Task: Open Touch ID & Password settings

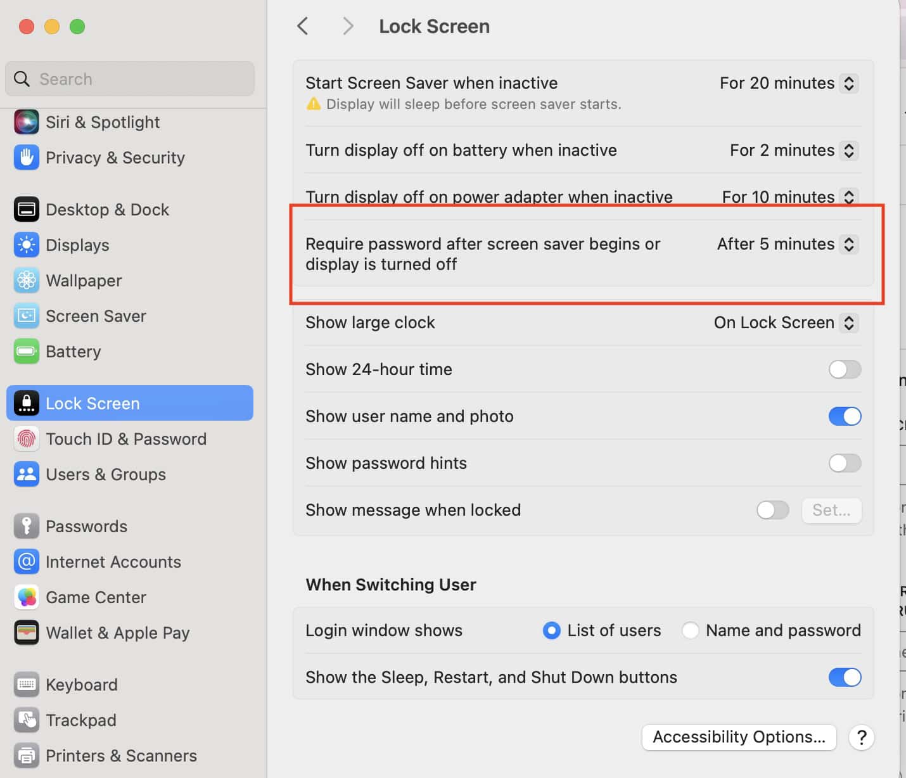Action: [127, 438]
